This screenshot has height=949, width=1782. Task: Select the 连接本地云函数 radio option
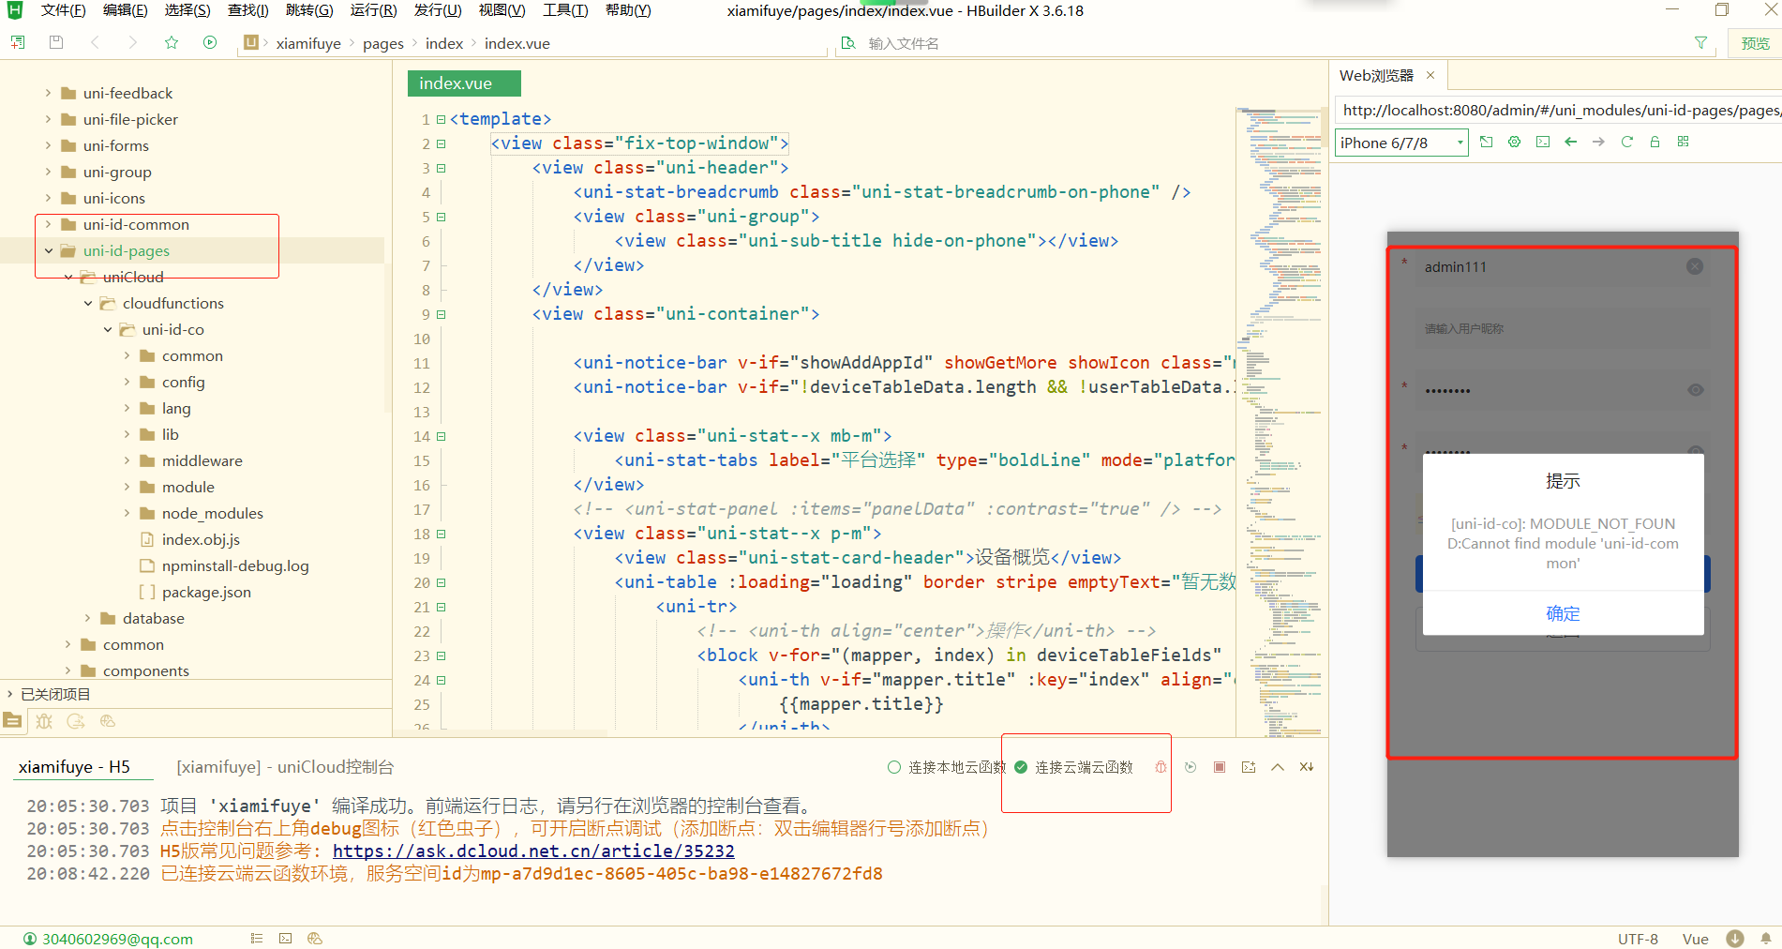click(x=894, y=767)
